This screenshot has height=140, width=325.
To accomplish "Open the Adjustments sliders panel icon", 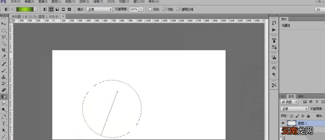I will click(x=274, y=47).
